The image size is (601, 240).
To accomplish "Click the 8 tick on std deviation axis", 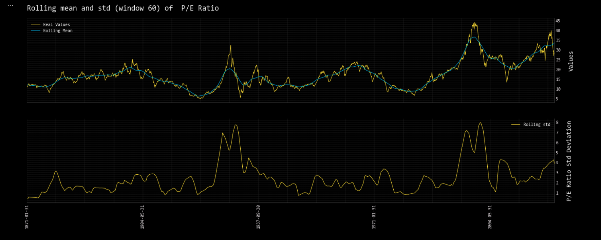I will tap(557, 123).
